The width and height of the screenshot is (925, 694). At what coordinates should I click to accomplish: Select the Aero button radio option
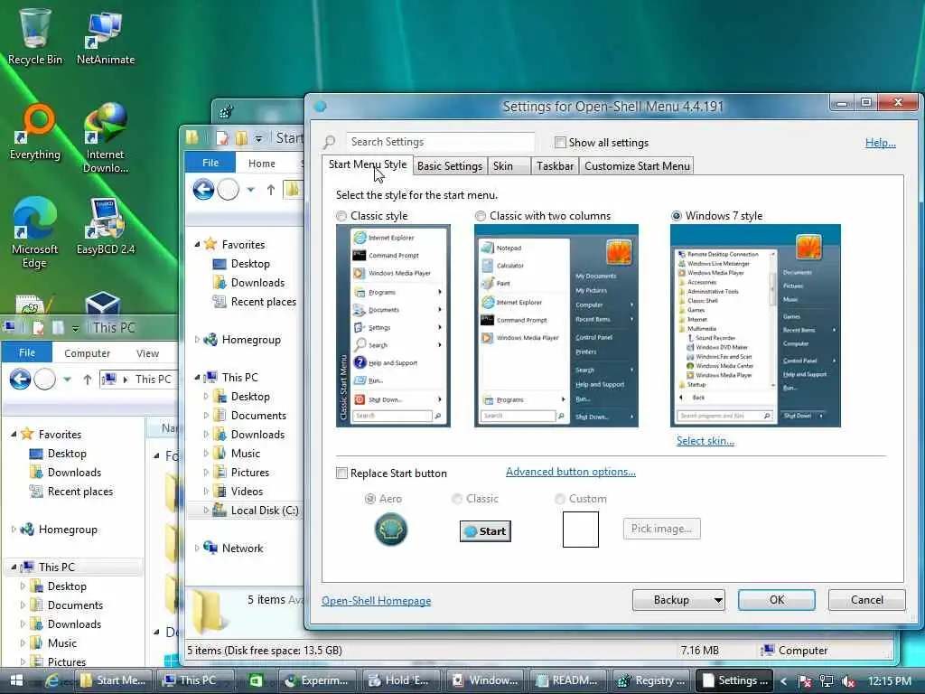(x=369, y=499)
